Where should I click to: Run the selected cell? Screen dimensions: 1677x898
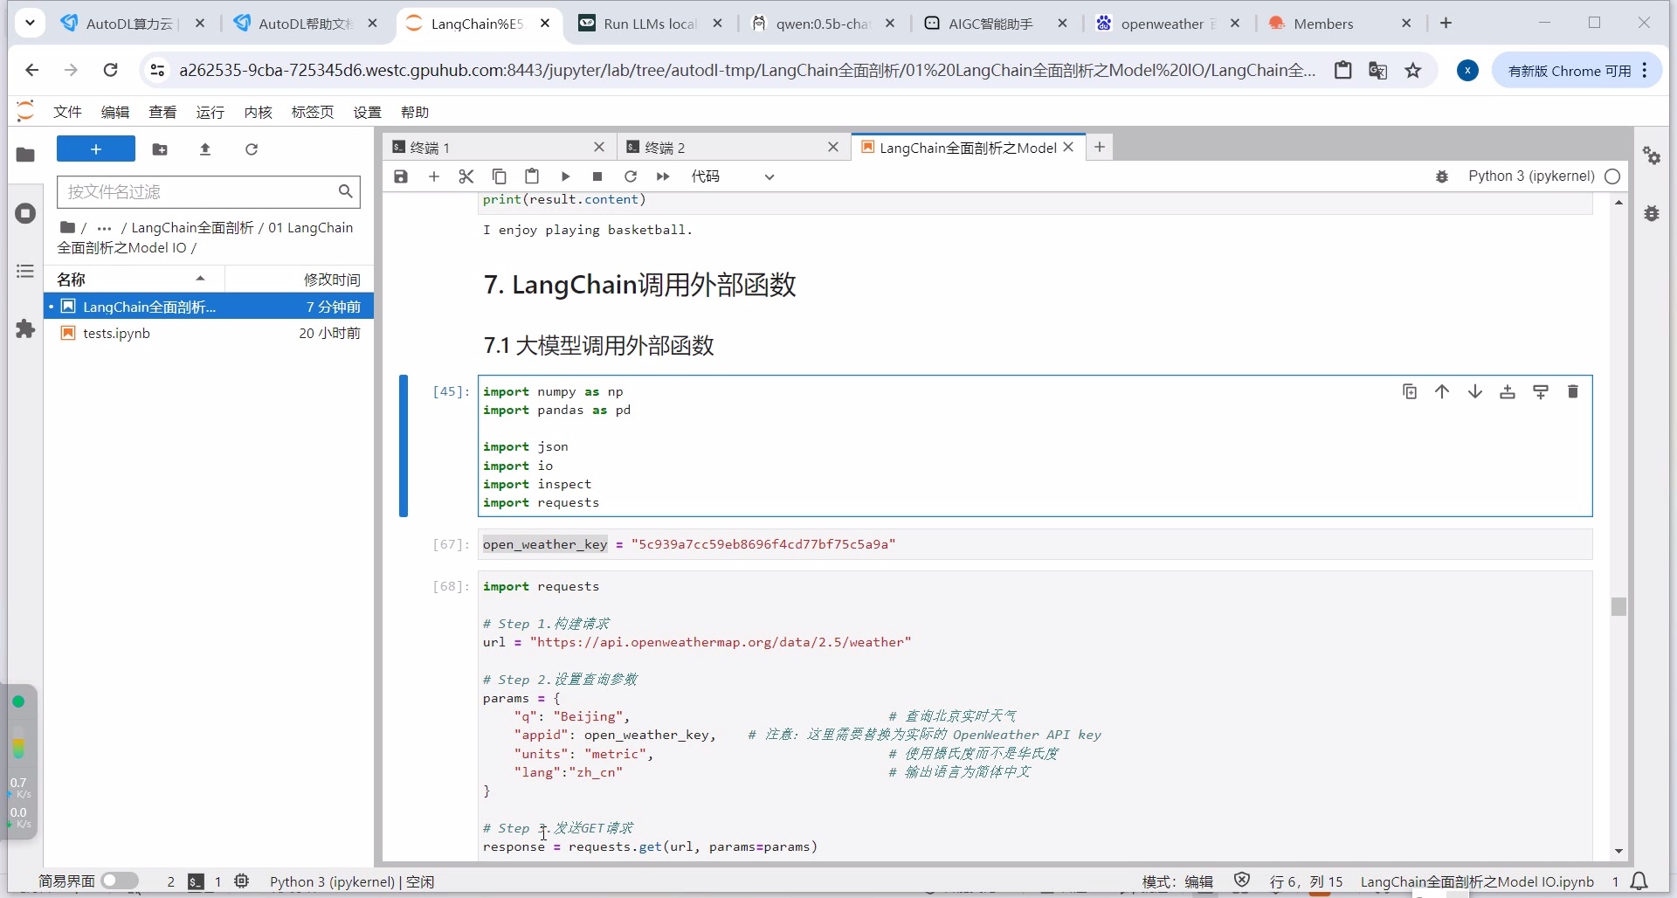pos(565,176)
